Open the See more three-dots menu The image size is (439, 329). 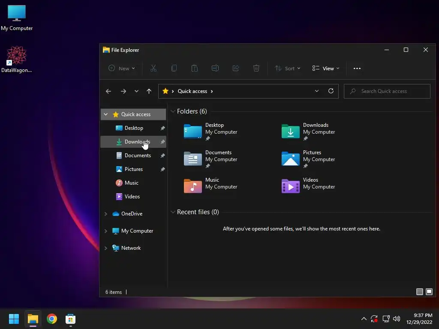point(357,68)
